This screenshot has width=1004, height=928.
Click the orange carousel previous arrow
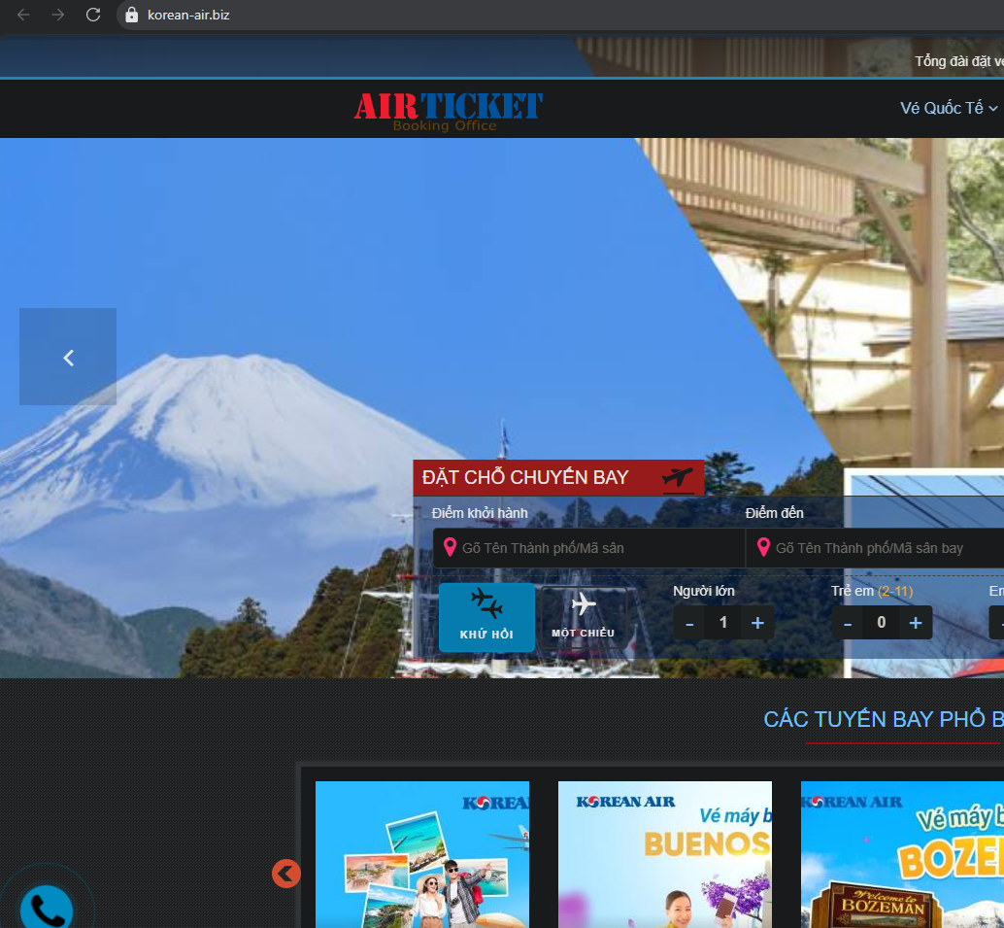coord(286,874)
